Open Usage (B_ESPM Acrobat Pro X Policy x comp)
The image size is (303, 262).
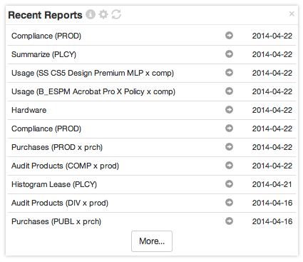[x=93, y=91]
